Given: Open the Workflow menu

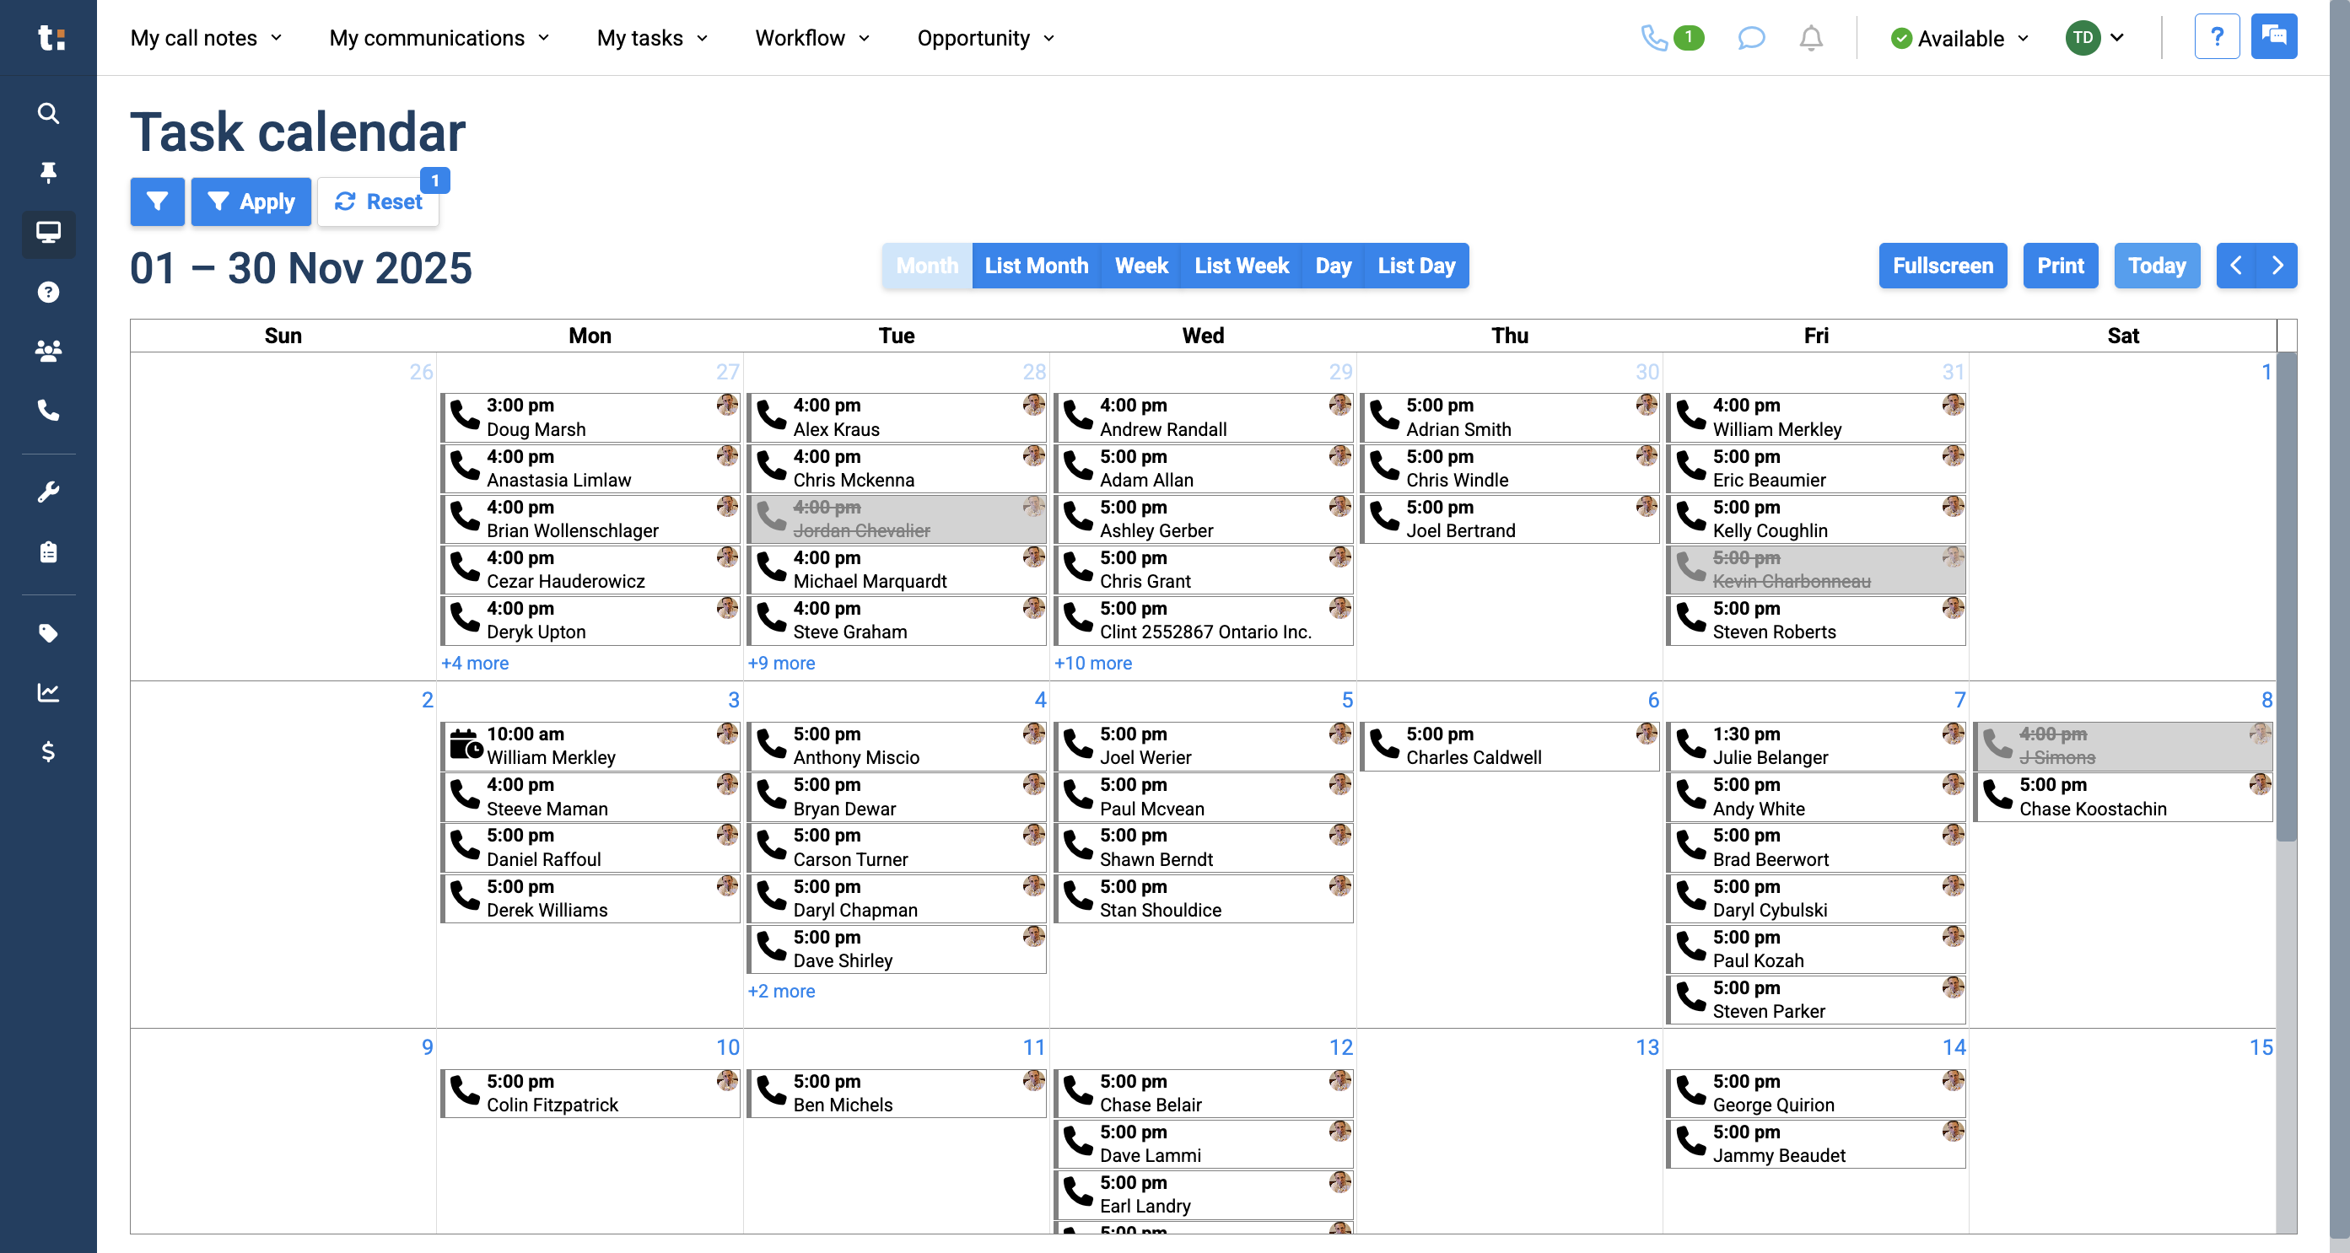Looking at the screenshot, I should (812, 38).
